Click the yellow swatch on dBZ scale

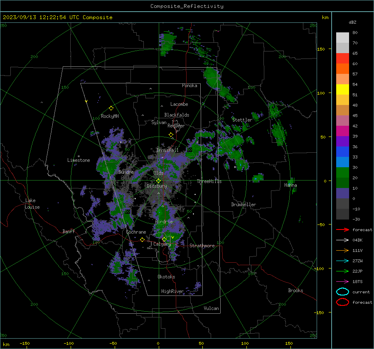click(342, 90)
